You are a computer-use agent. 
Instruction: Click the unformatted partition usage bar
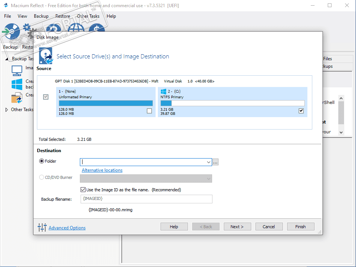[106, 103]
